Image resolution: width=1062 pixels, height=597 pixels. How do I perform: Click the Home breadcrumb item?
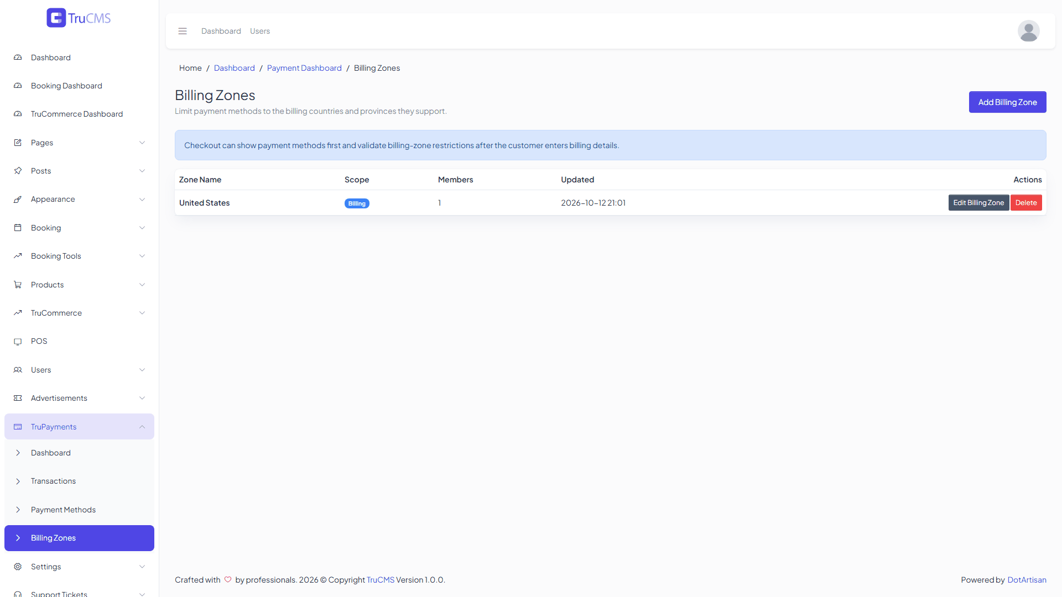tap(190, 68)
